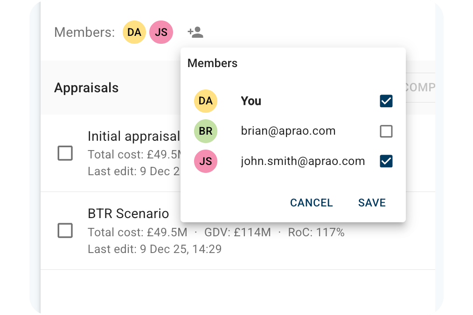Click the john.smith@aprao.com member row
473x315 pixels.
click(303, 161)
